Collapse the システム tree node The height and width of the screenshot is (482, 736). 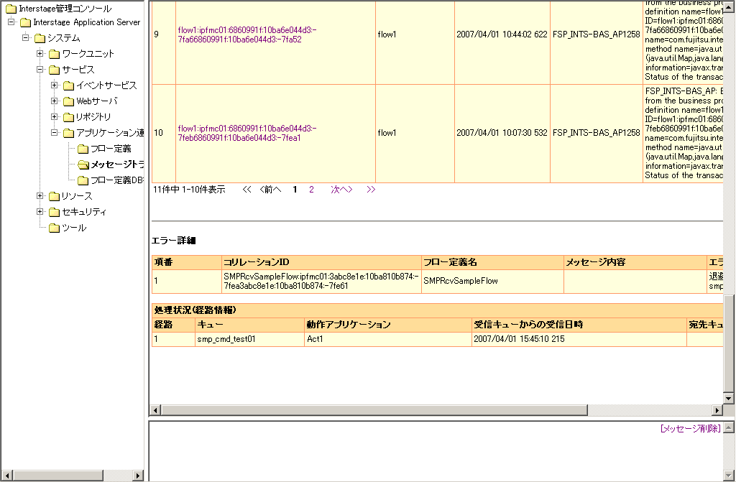(x=26, y=38)
